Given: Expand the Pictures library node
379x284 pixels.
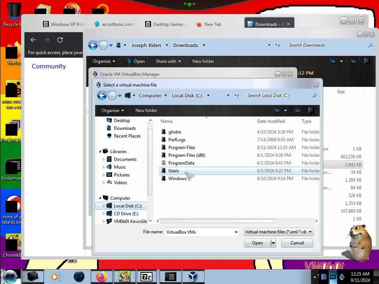Looking at the screenshot, I should tap(104, 175).
